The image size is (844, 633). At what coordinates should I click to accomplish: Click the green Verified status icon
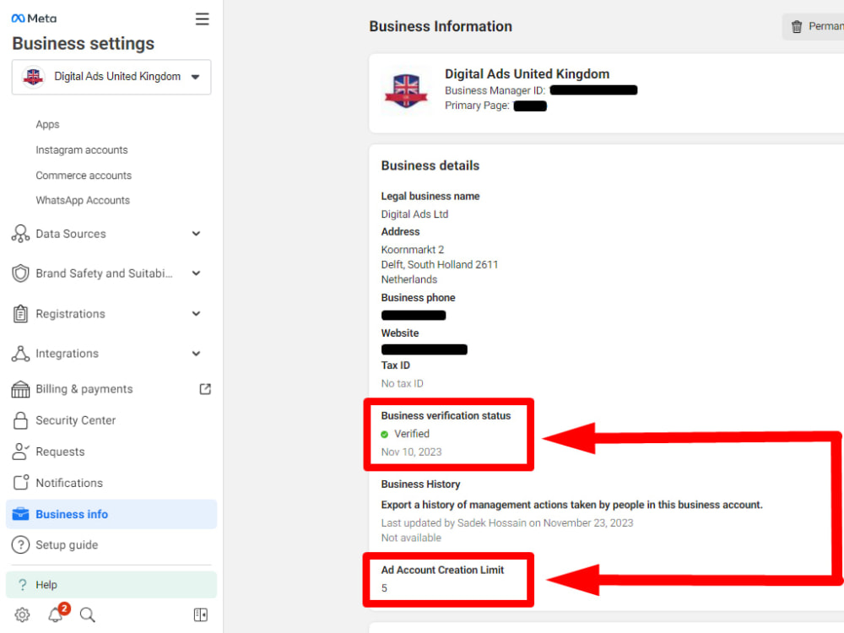coord(384,435)
